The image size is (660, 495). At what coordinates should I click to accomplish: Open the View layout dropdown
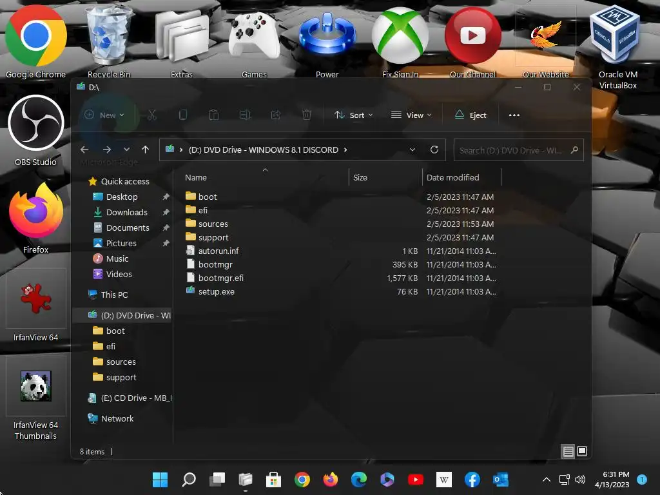[x=411, y=115]
